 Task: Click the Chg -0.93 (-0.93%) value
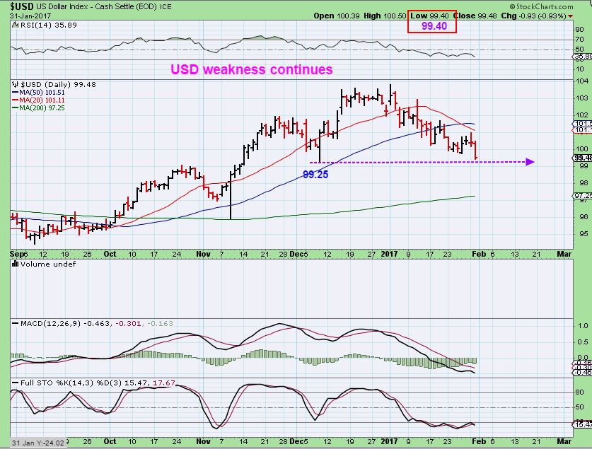click(x=533, y=16)
